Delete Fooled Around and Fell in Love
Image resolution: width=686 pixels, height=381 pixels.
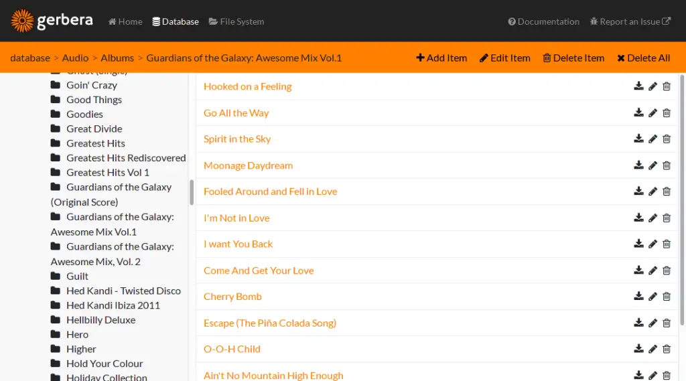(x=667, y=191)
